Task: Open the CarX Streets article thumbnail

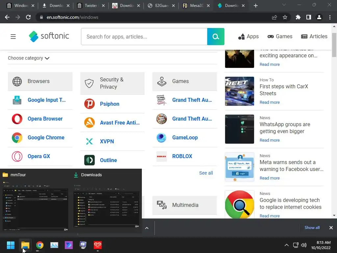Action: (x=240, y=91)
